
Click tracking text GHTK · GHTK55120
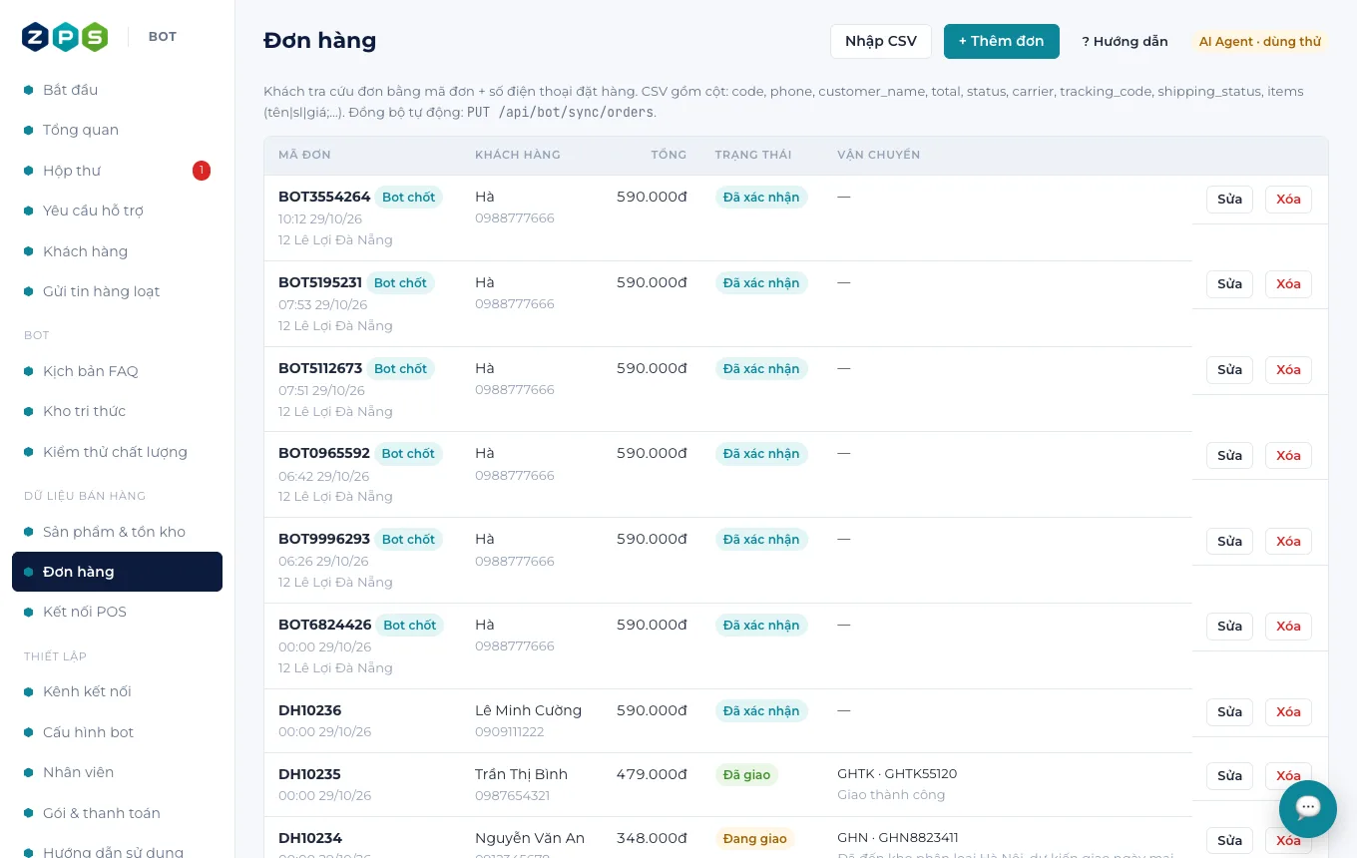tap(897, 774)
